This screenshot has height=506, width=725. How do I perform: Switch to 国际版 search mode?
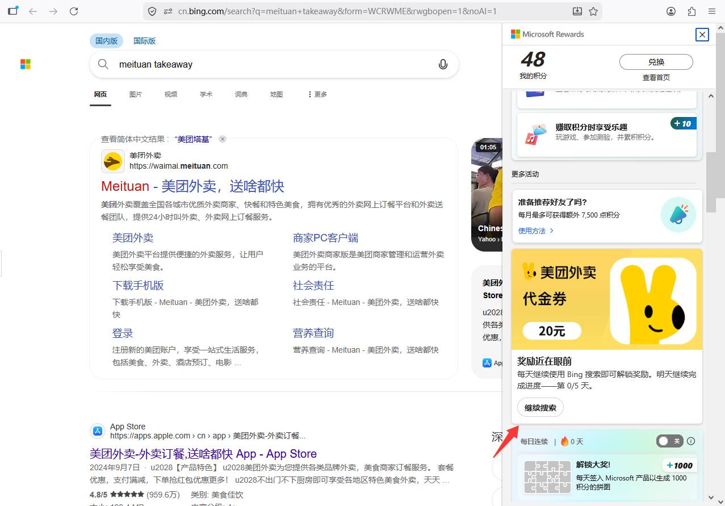144,41
